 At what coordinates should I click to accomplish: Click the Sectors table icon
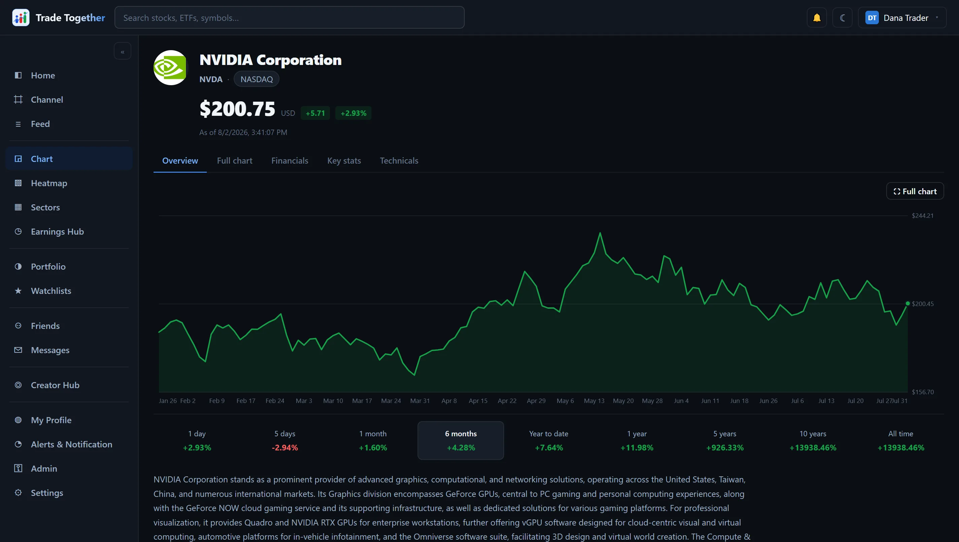pos(18,207)
